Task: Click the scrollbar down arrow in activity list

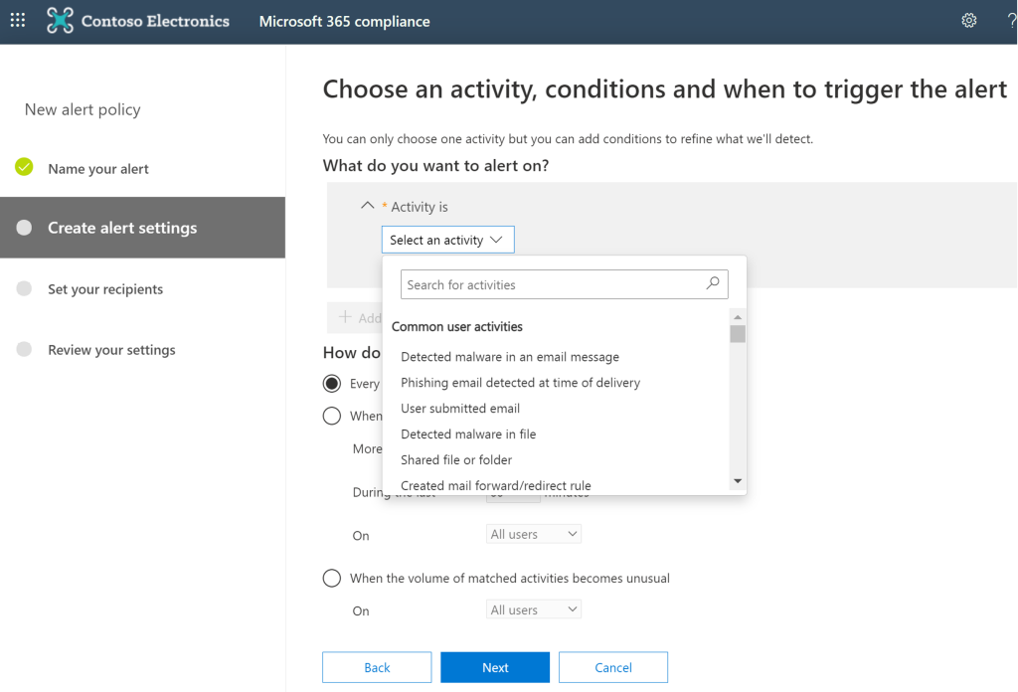Action: [x=738, y=481]
